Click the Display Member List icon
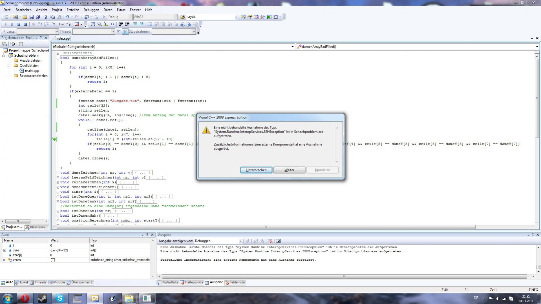This screenshot has width=541, height=304. pyautogui.click(x=93, y=24)
